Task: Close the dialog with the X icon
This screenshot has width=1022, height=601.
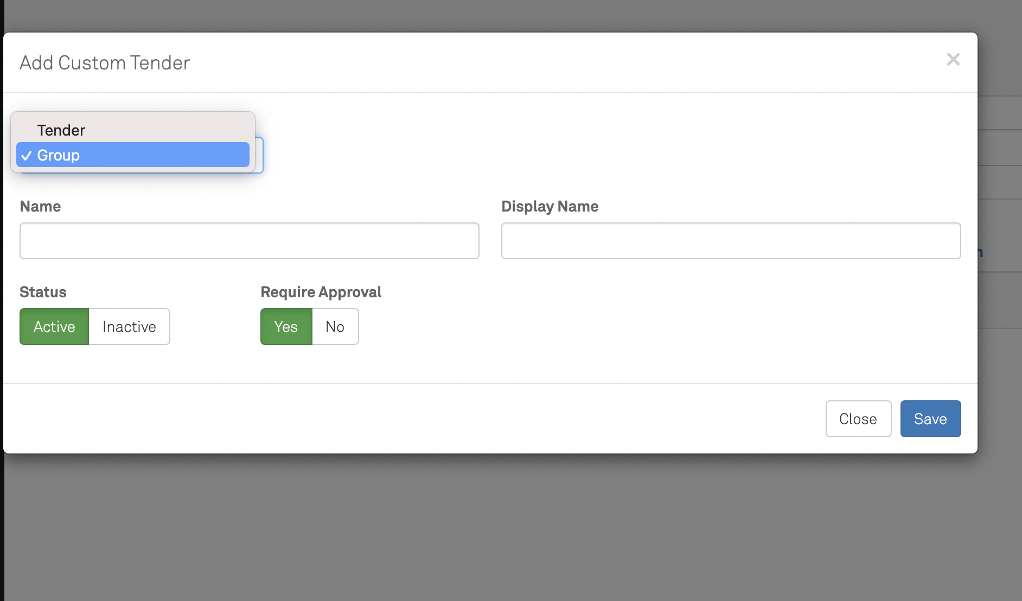Action: pyautogui.click(x=953, y=60)
